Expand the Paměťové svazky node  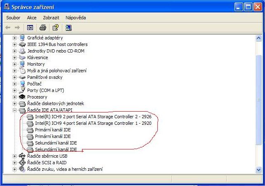point(14,77)
